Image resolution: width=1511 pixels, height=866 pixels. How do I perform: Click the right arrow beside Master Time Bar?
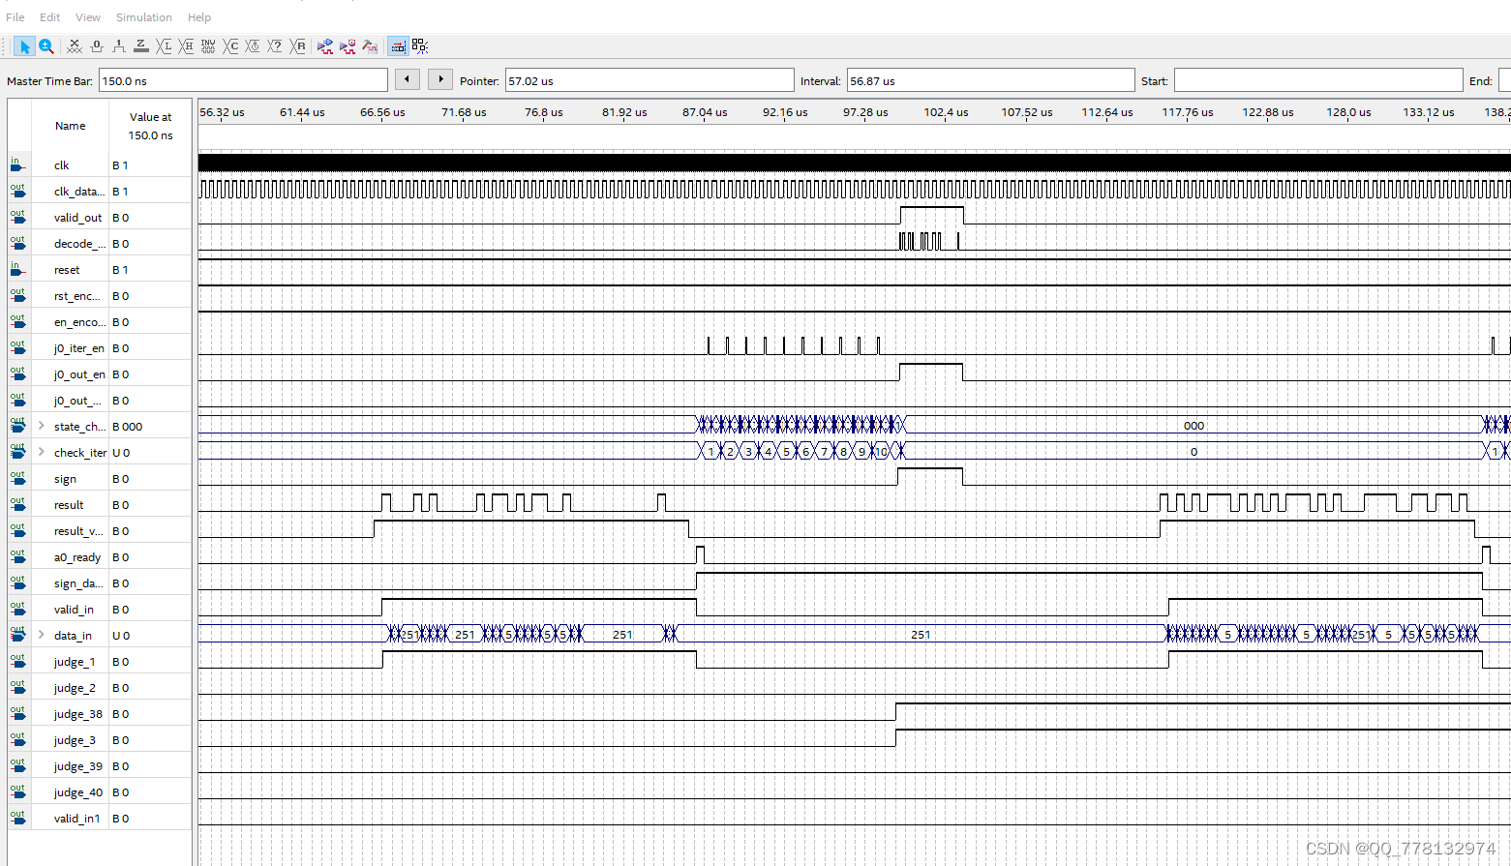(x=440, y=79)
